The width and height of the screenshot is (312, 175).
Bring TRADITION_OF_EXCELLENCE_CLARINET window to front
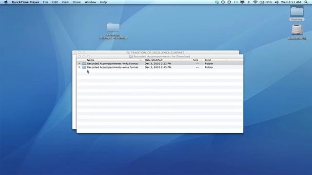coord(156,52)
